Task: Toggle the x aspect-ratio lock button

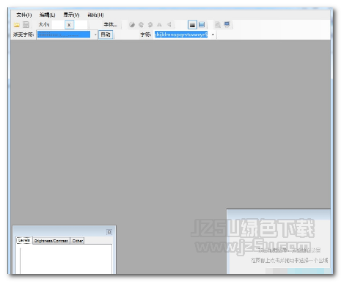Action: pos(70,25)
